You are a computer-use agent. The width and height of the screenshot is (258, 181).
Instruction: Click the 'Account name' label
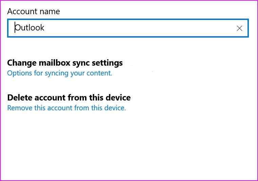pos(34,11)
